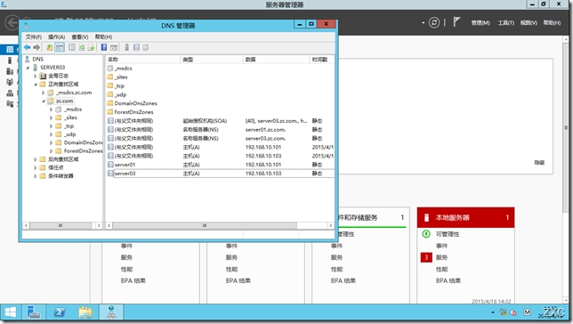Click the M input method tray icon
573x324 pixels.
click(527, 312)
